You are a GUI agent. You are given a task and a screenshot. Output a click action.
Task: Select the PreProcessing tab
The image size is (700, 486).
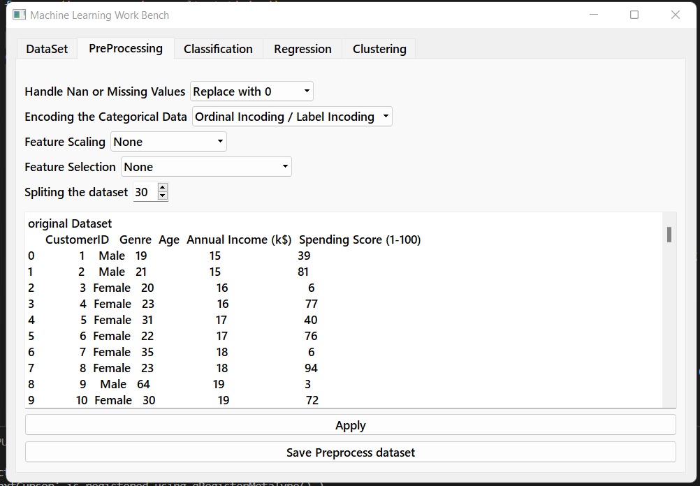126,48
